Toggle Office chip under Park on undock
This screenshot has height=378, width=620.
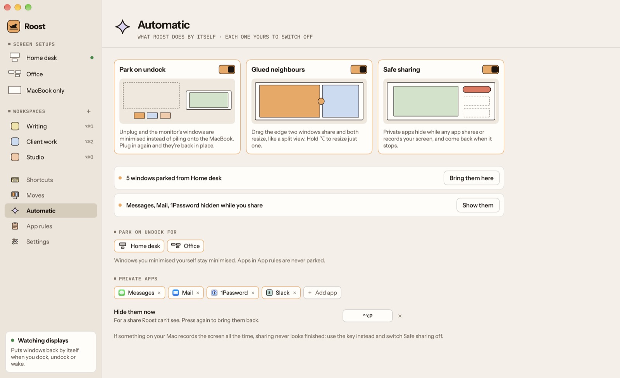(186, 246)
